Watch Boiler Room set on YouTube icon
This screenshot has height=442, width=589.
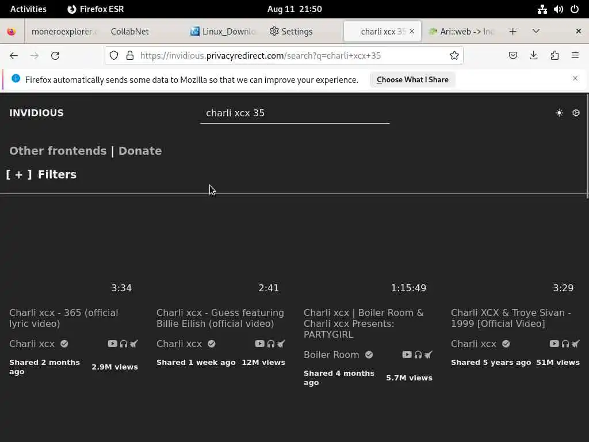tap(407, 355)
